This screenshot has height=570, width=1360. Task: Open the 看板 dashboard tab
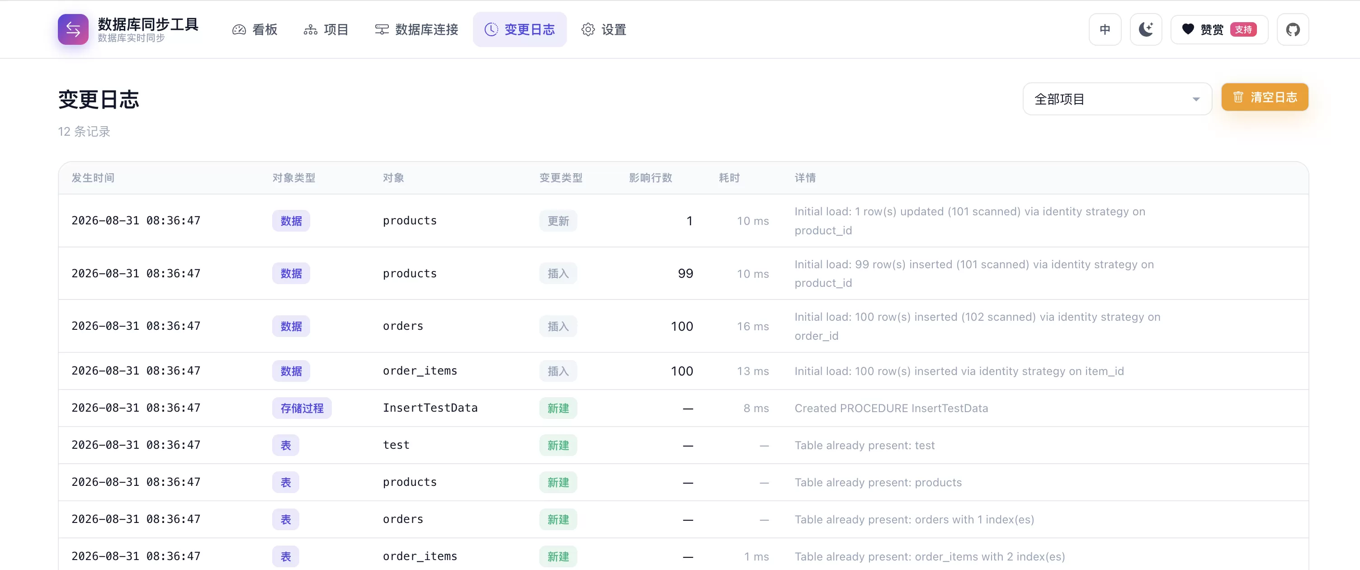(x=255, y=29)
